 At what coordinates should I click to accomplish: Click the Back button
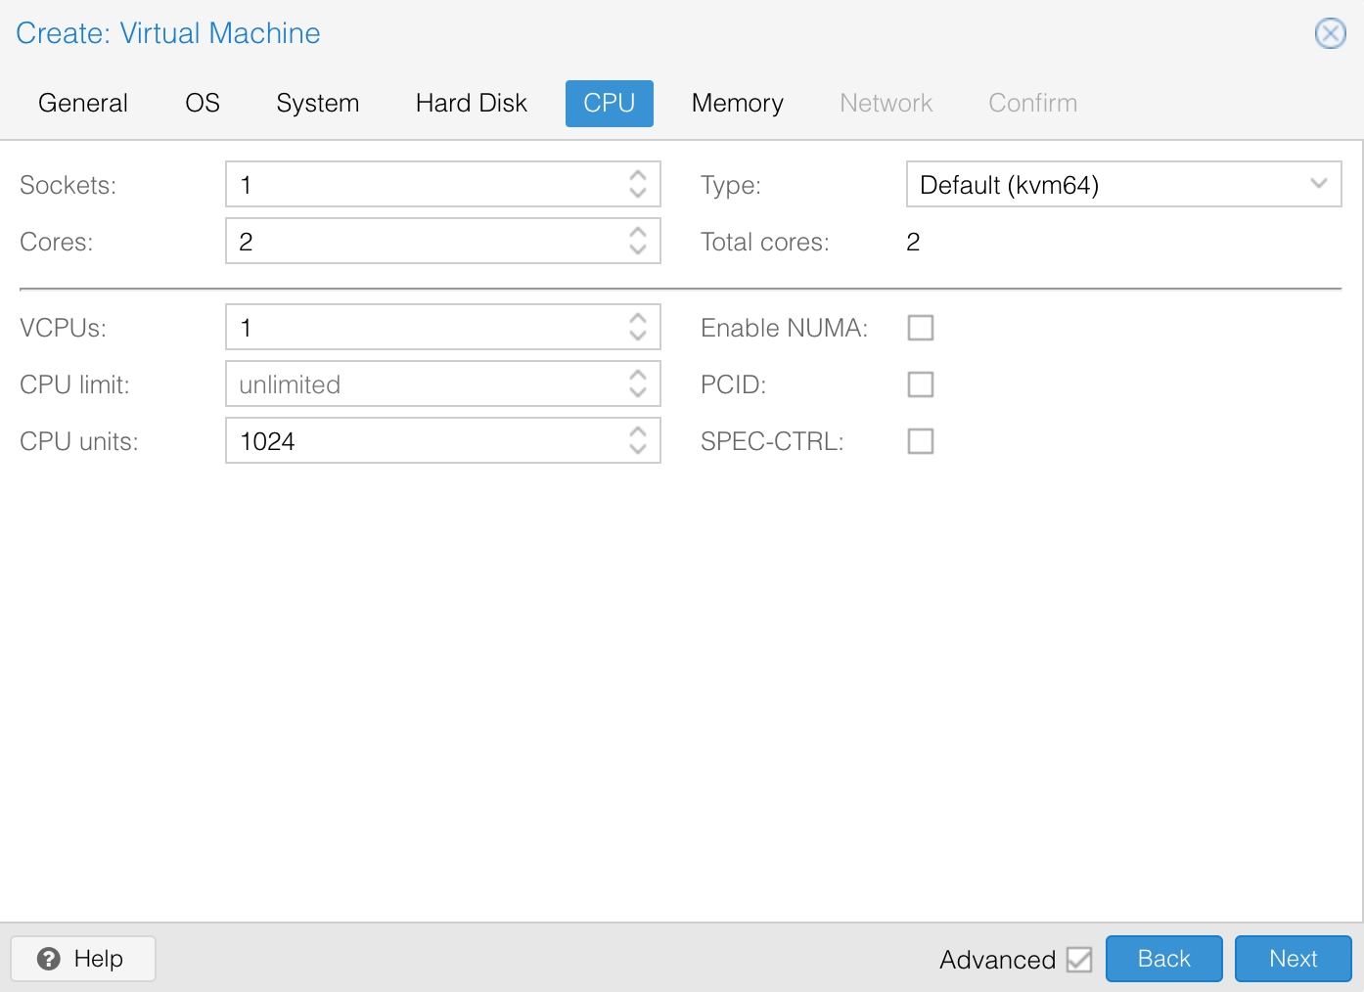(1163, 959)
